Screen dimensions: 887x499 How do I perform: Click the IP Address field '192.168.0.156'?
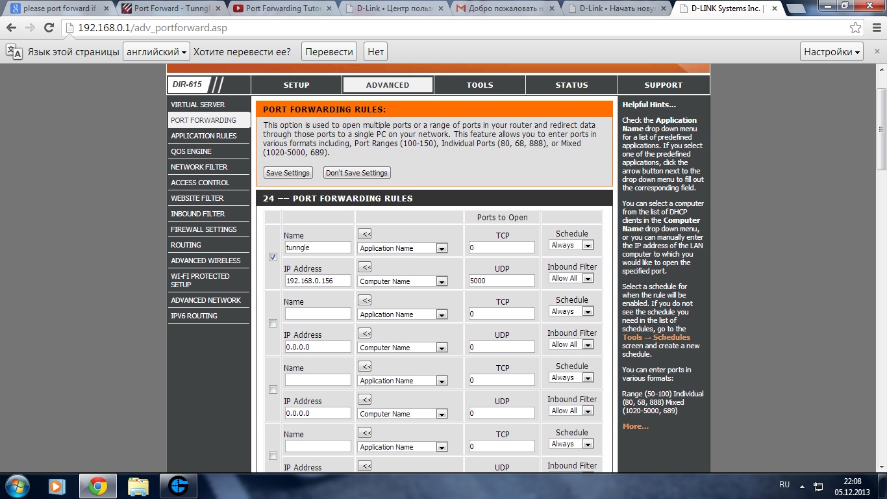point(318,281)
